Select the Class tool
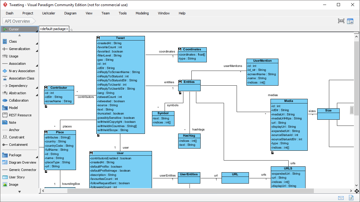Image resolution: width=360 pixels, height=202 pixels. pyautogui.click(x=12, y=41)
